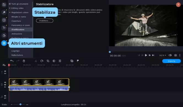Delete the selected clip with trash icon

pos(24,61)
